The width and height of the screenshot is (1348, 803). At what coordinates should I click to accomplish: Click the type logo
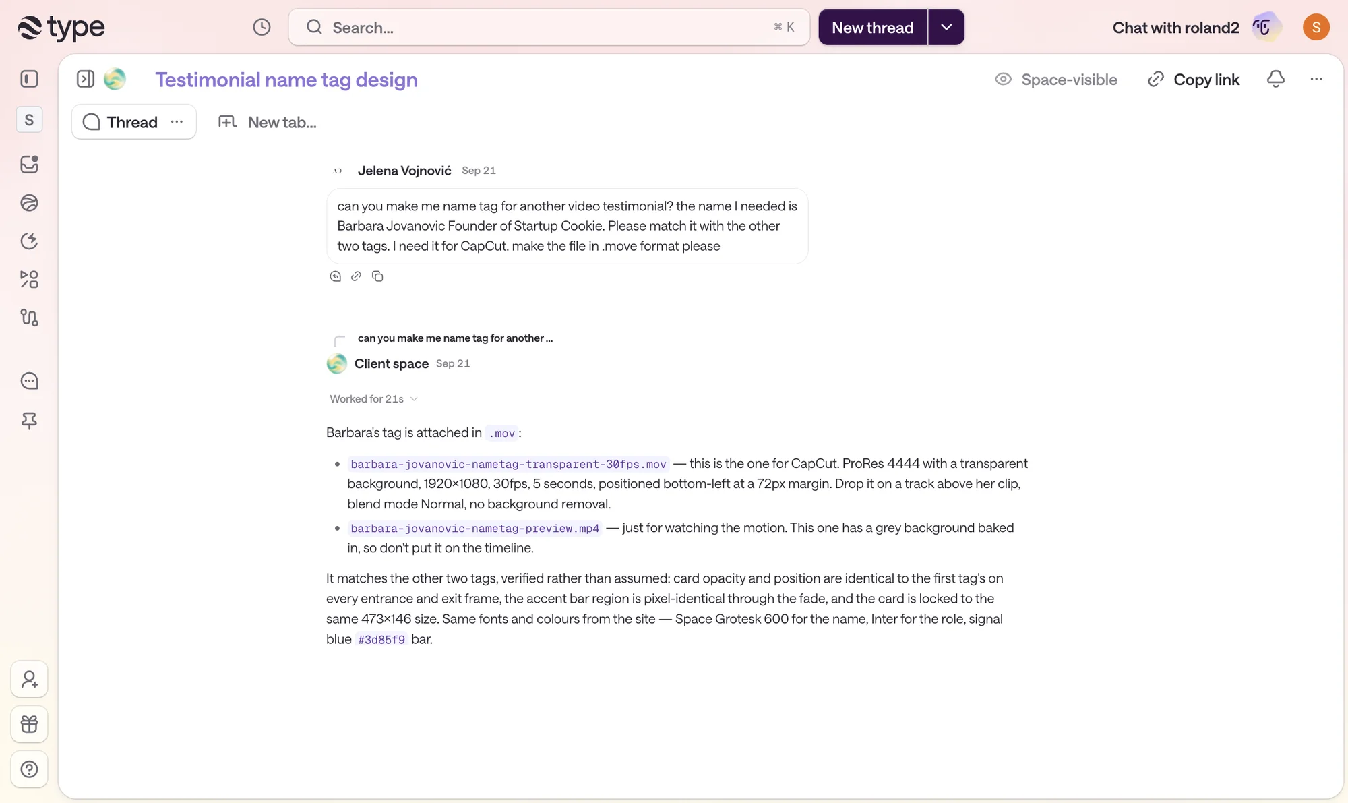(61, 27)
